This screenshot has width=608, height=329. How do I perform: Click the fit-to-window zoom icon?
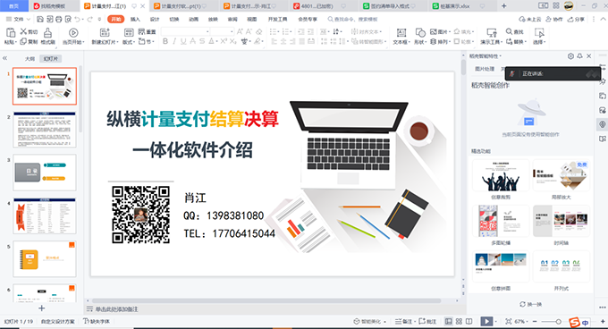pos(509,321)
